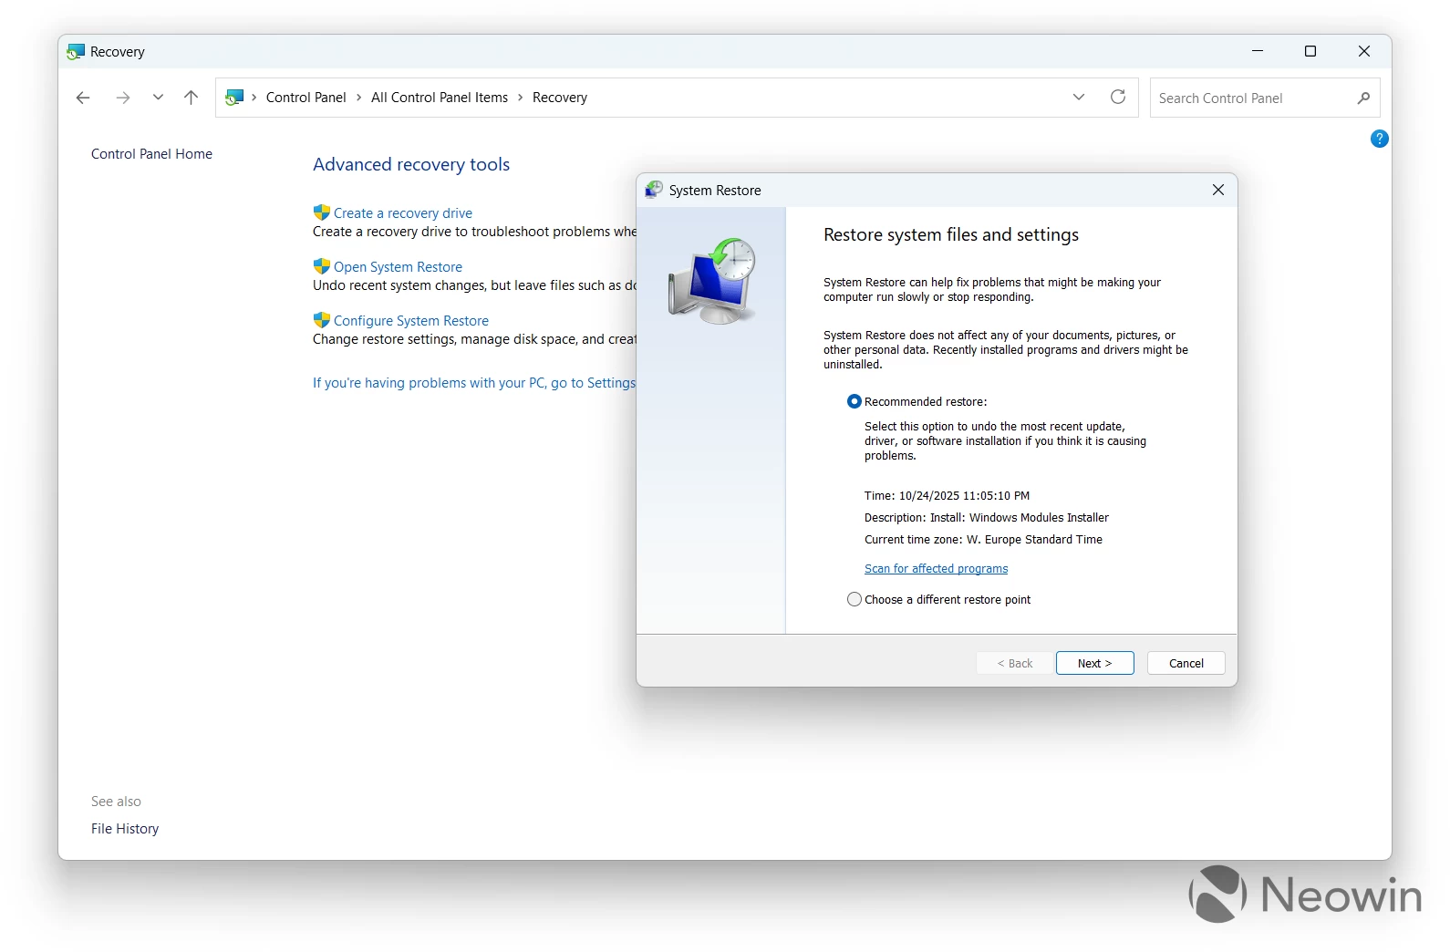
Task: Click the Control Panel icon in address bar
Action: pos(234,98)
